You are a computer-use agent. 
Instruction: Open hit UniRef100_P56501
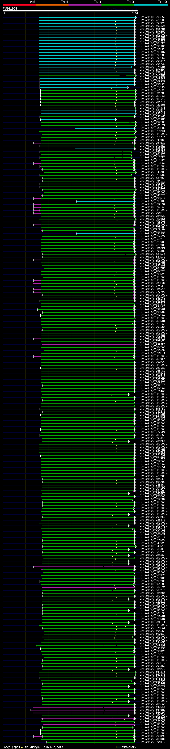152,222
